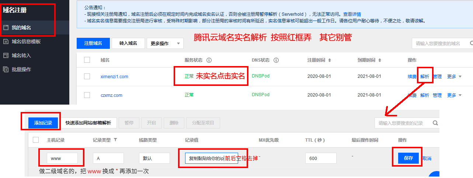Tick the checkbox for ximenzi1.com

coord(87,76)
